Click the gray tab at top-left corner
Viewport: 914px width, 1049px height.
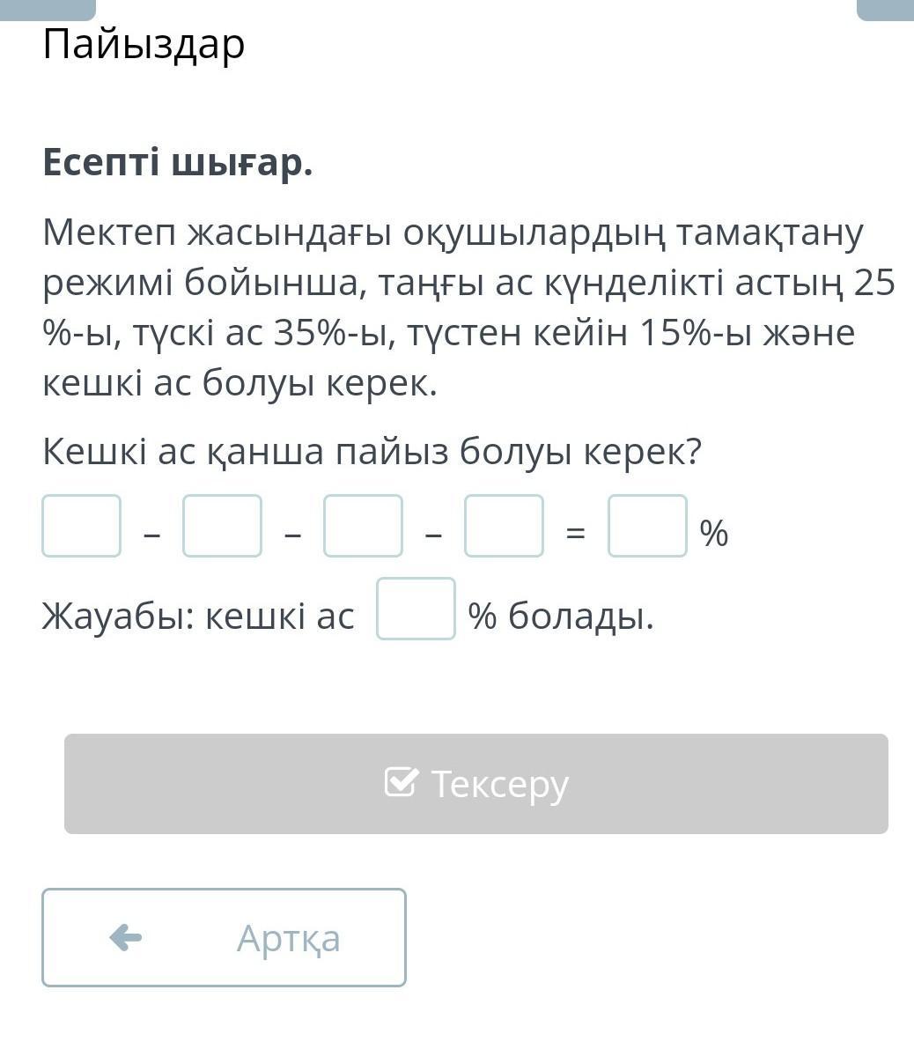point(48,9)
